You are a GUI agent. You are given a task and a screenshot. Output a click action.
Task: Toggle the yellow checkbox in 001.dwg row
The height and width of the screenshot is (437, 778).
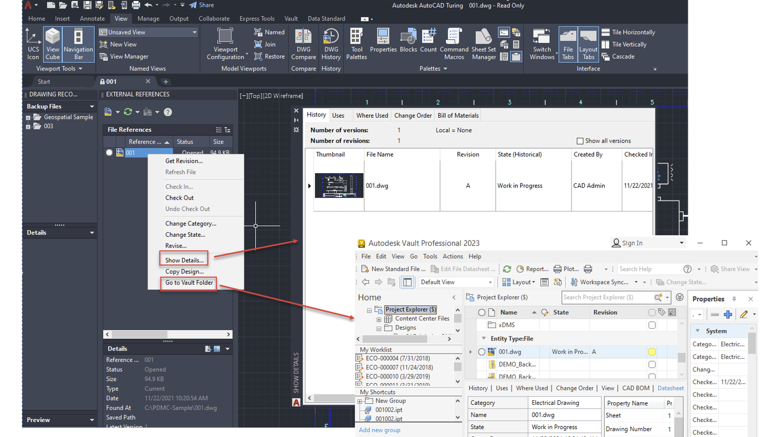click(x=652, y=352)
